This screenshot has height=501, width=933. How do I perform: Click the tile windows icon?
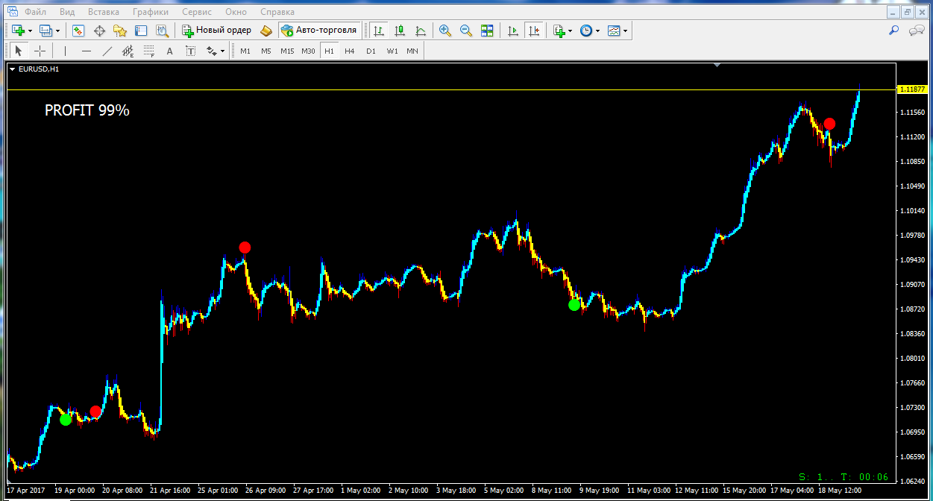(487, 31)
